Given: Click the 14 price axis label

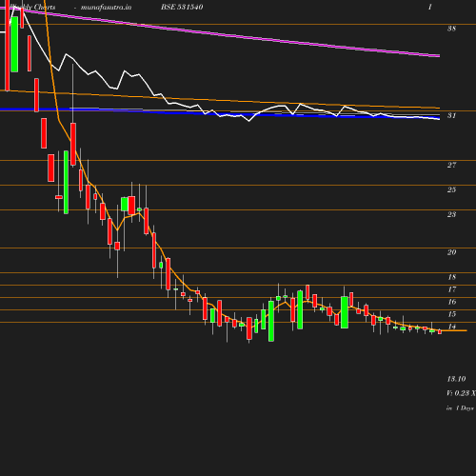Looking at the screenshot, I should click(451, 327).
